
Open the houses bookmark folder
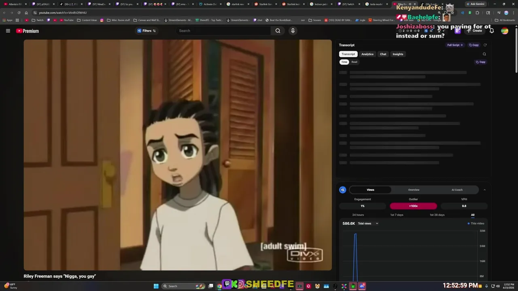click(x=314, y=20)
